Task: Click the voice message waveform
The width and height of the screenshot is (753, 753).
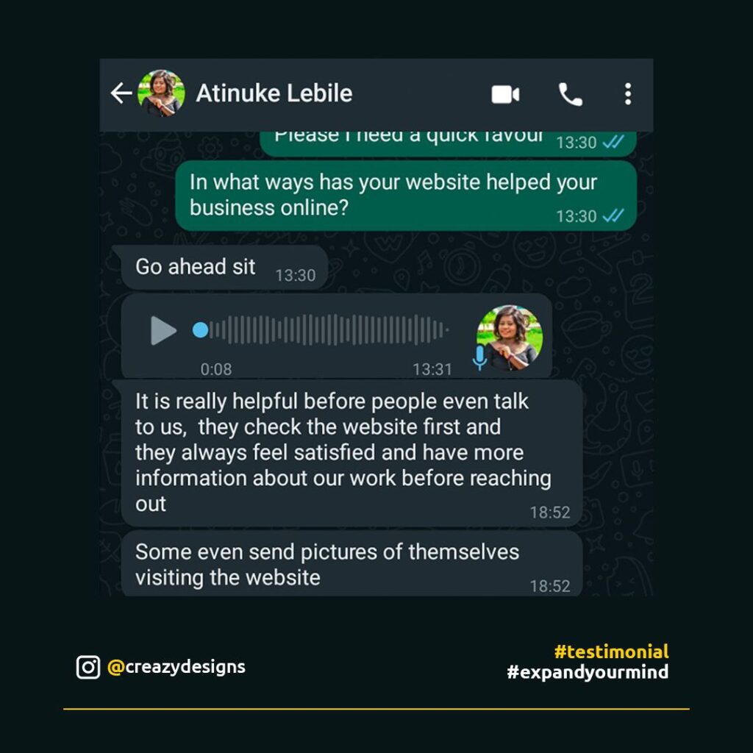Action: pos(329,330)
